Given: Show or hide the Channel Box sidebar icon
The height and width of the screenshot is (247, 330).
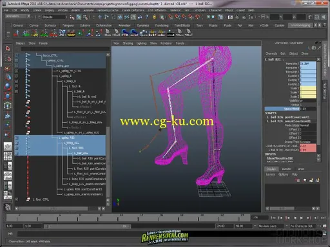Looking at the screenshot, I should click(x=324, y=17).
